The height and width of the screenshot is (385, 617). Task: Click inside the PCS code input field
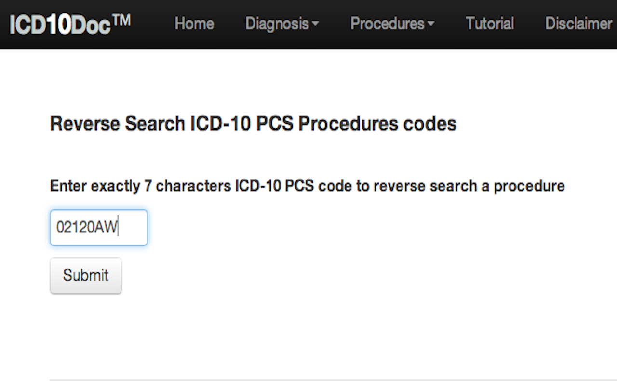tap(98, 228)
